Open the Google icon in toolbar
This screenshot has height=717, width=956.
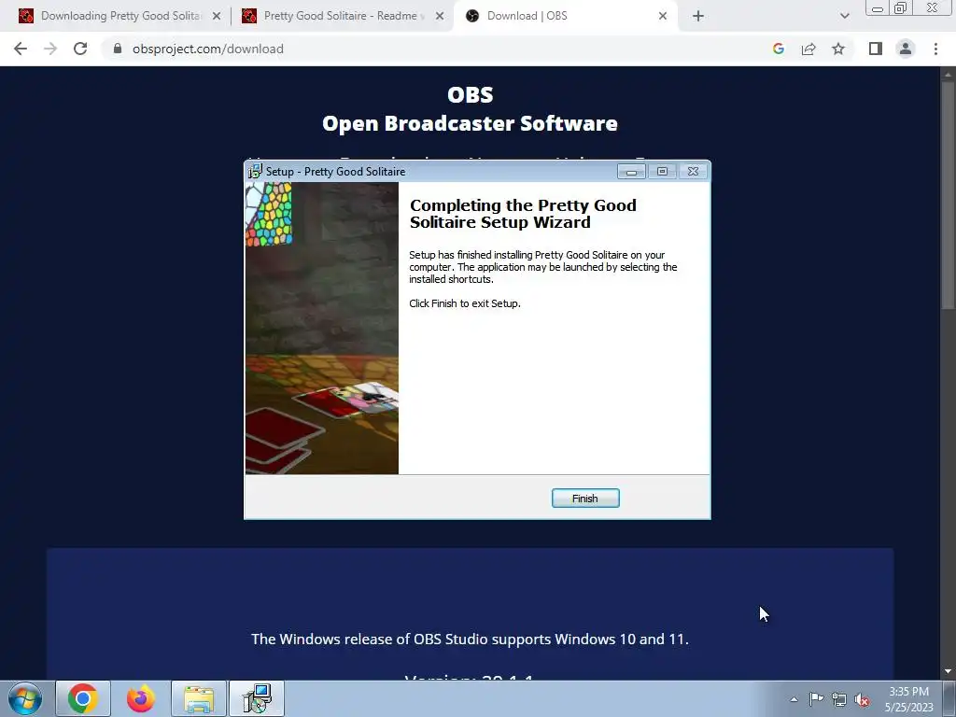click(779, 49)
